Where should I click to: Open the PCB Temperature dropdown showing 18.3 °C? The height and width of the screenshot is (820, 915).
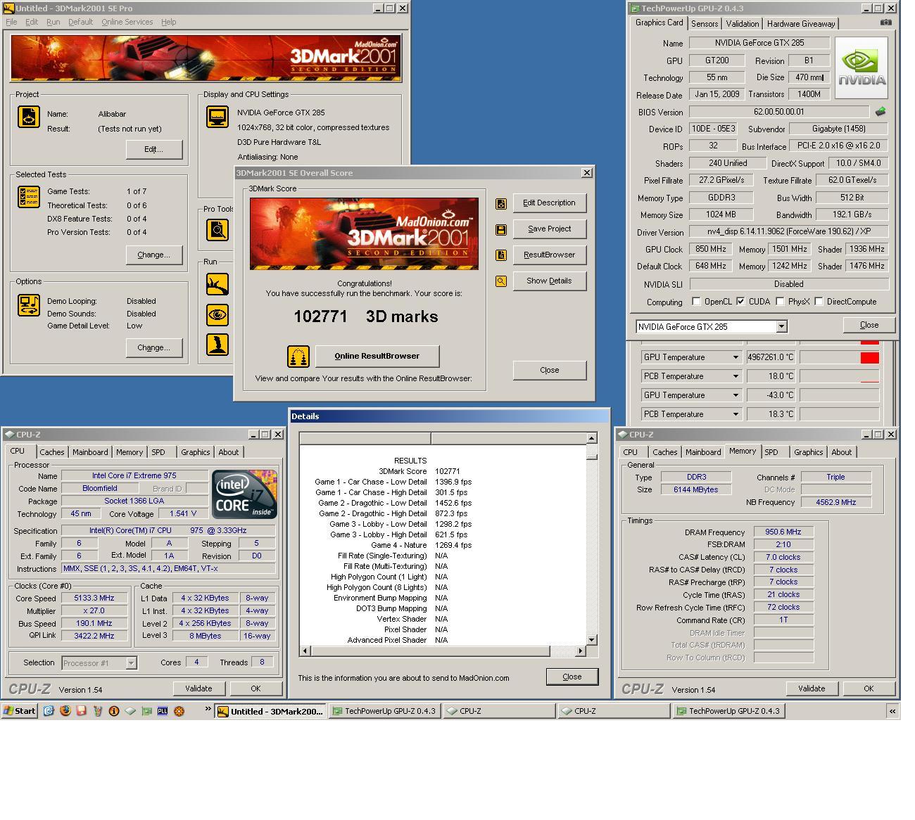coord(736,414)
